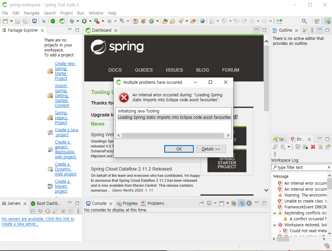Click the skip all breakpoints icon
This screenshot has width=332, height=251.
click(44, 21)
